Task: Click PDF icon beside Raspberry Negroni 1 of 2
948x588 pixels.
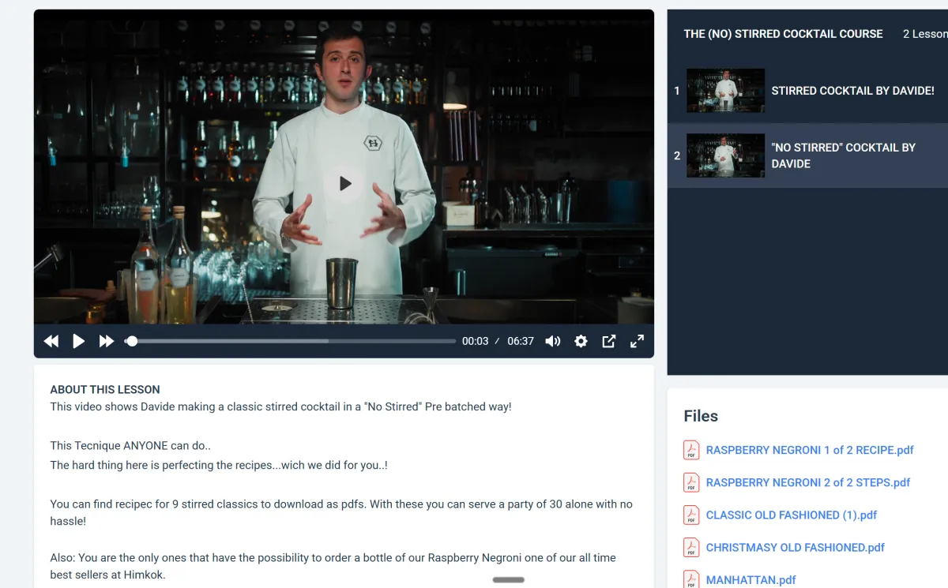Action: tap(691, 450)
